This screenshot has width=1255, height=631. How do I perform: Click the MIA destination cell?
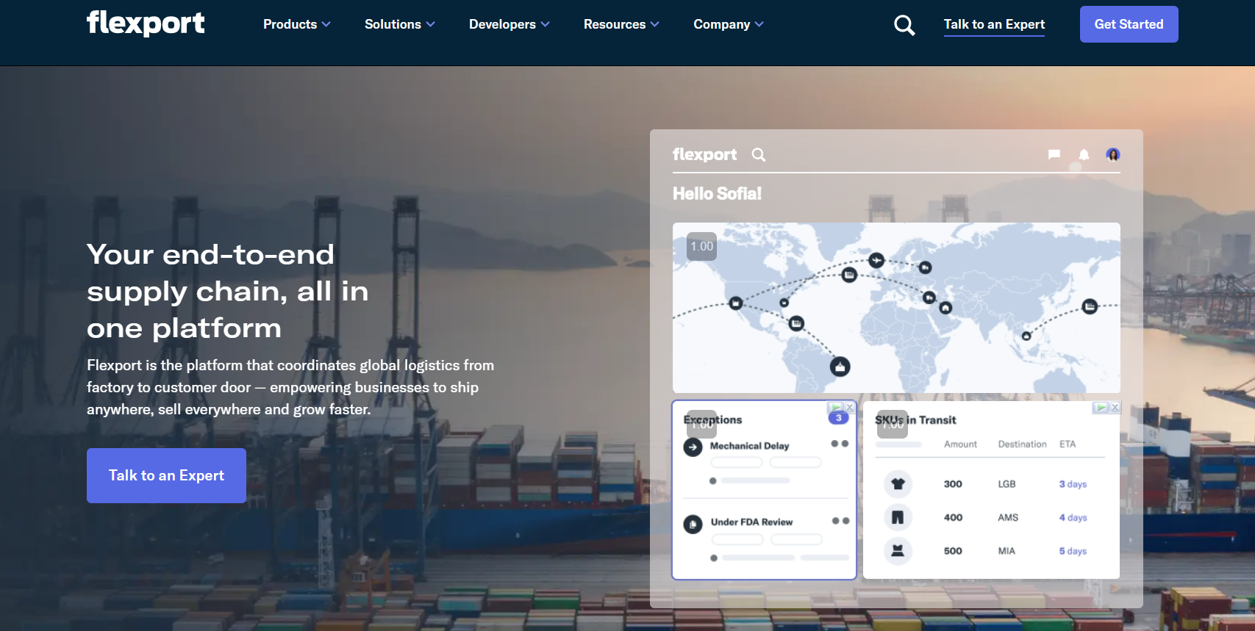click(x=1006, y=551)
